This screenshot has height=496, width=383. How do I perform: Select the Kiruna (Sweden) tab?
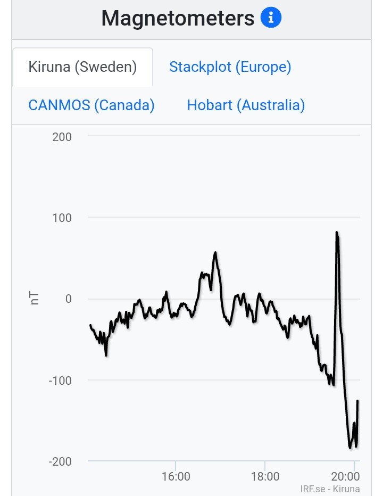click(x=82, y=67)
